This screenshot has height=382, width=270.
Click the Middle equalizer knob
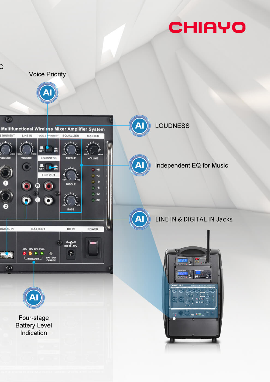(71, 175)
